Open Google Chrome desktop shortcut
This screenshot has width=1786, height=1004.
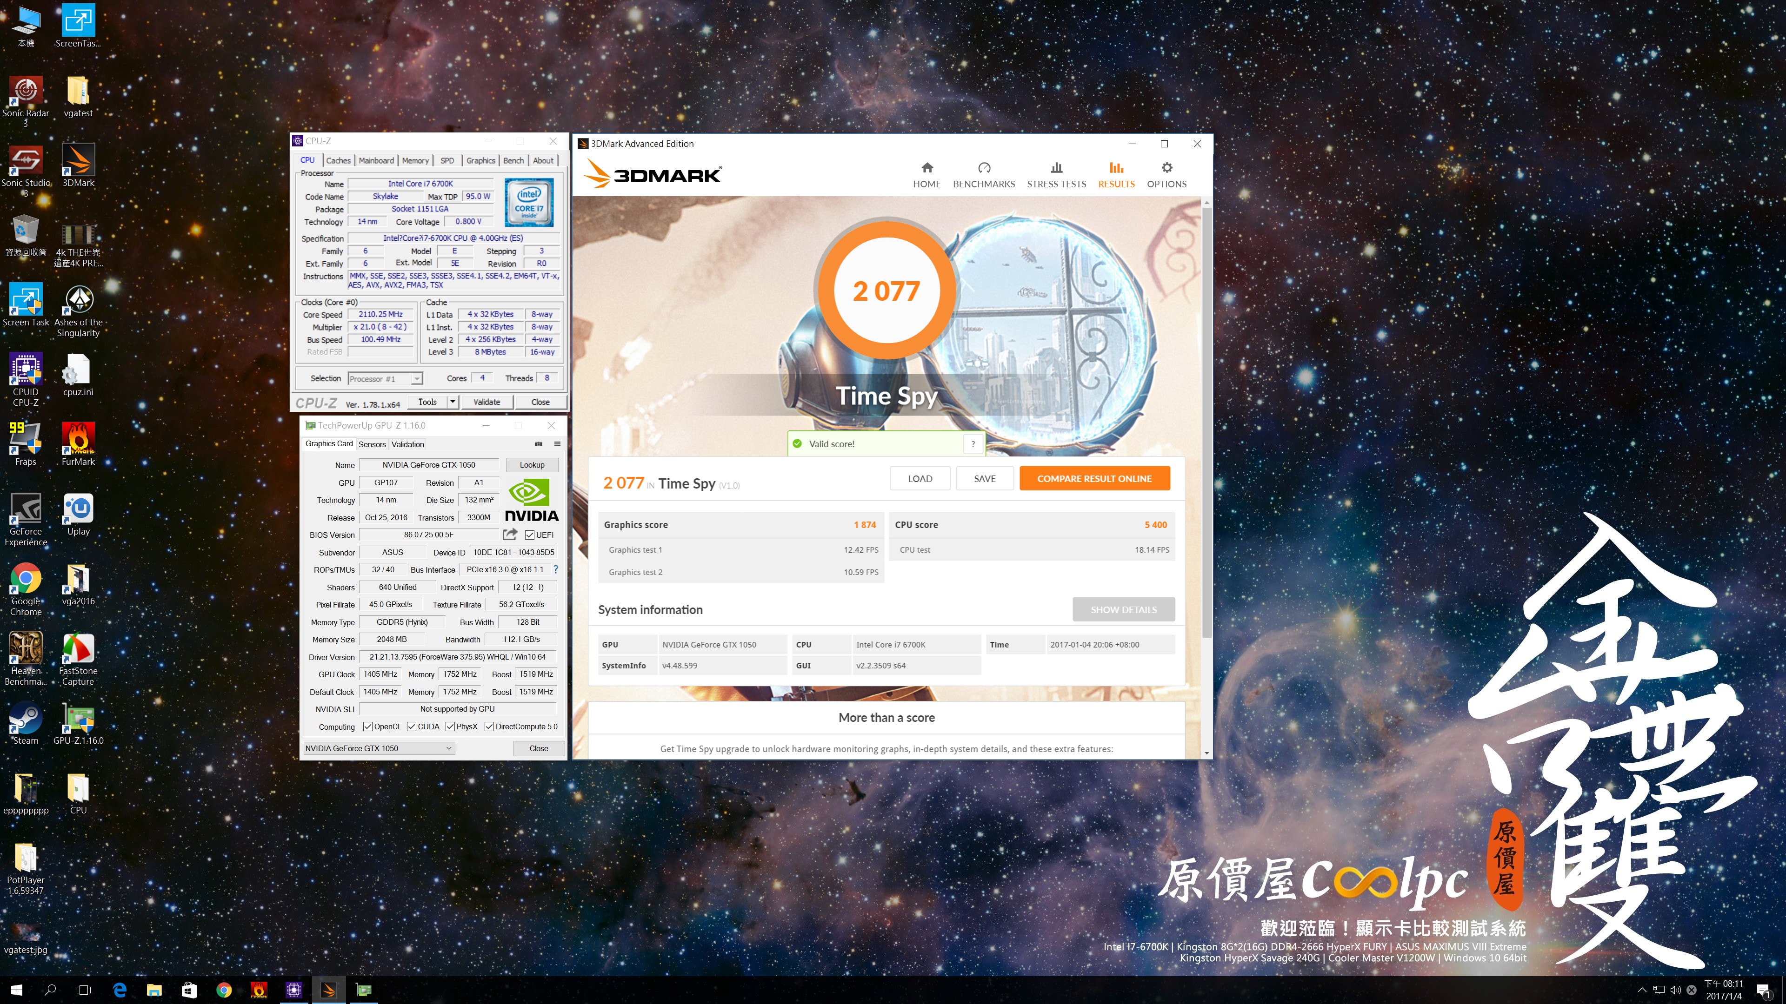[26, 589]
